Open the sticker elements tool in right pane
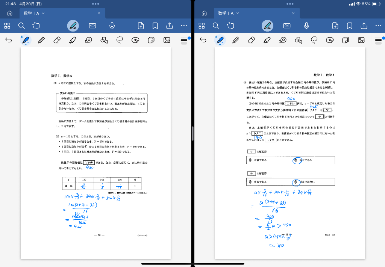This screenshot has height=267, width=385. 330,40
